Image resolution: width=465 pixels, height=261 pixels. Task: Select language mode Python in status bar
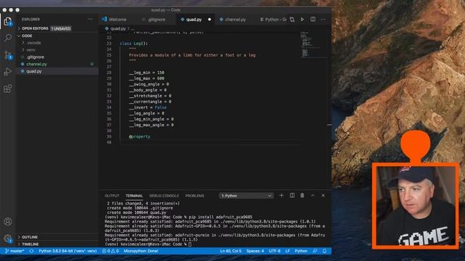click(301, 251)
